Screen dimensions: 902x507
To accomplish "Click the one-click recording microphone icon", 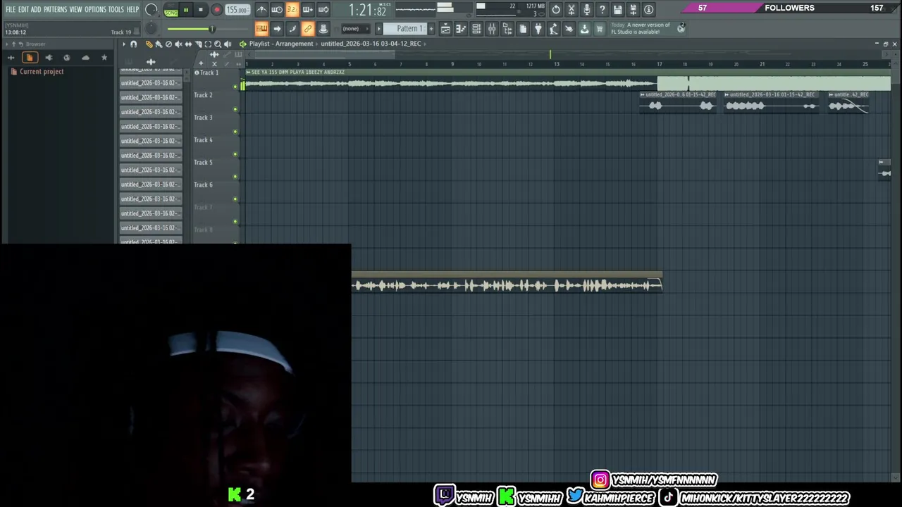I will tap(587, 10).
